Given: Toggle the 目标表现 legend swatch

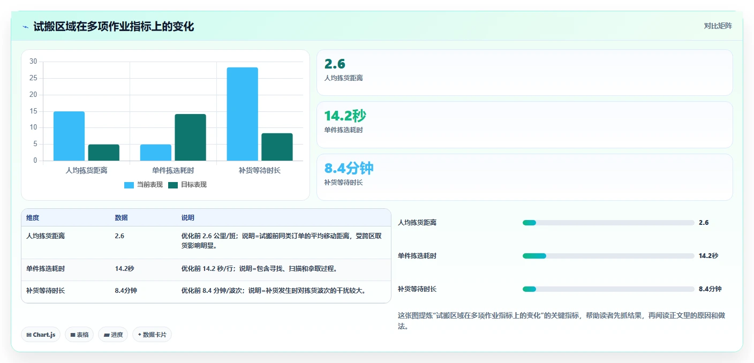Looking at the screenshot, I should tap(173, 185).
